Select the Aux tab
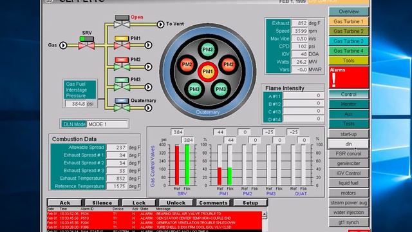 point(349,114)
